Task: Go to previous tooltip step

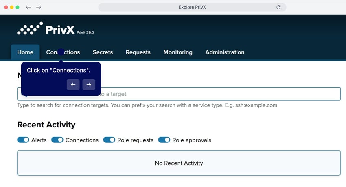Action: pyautogui.click(x=73, y=84)
